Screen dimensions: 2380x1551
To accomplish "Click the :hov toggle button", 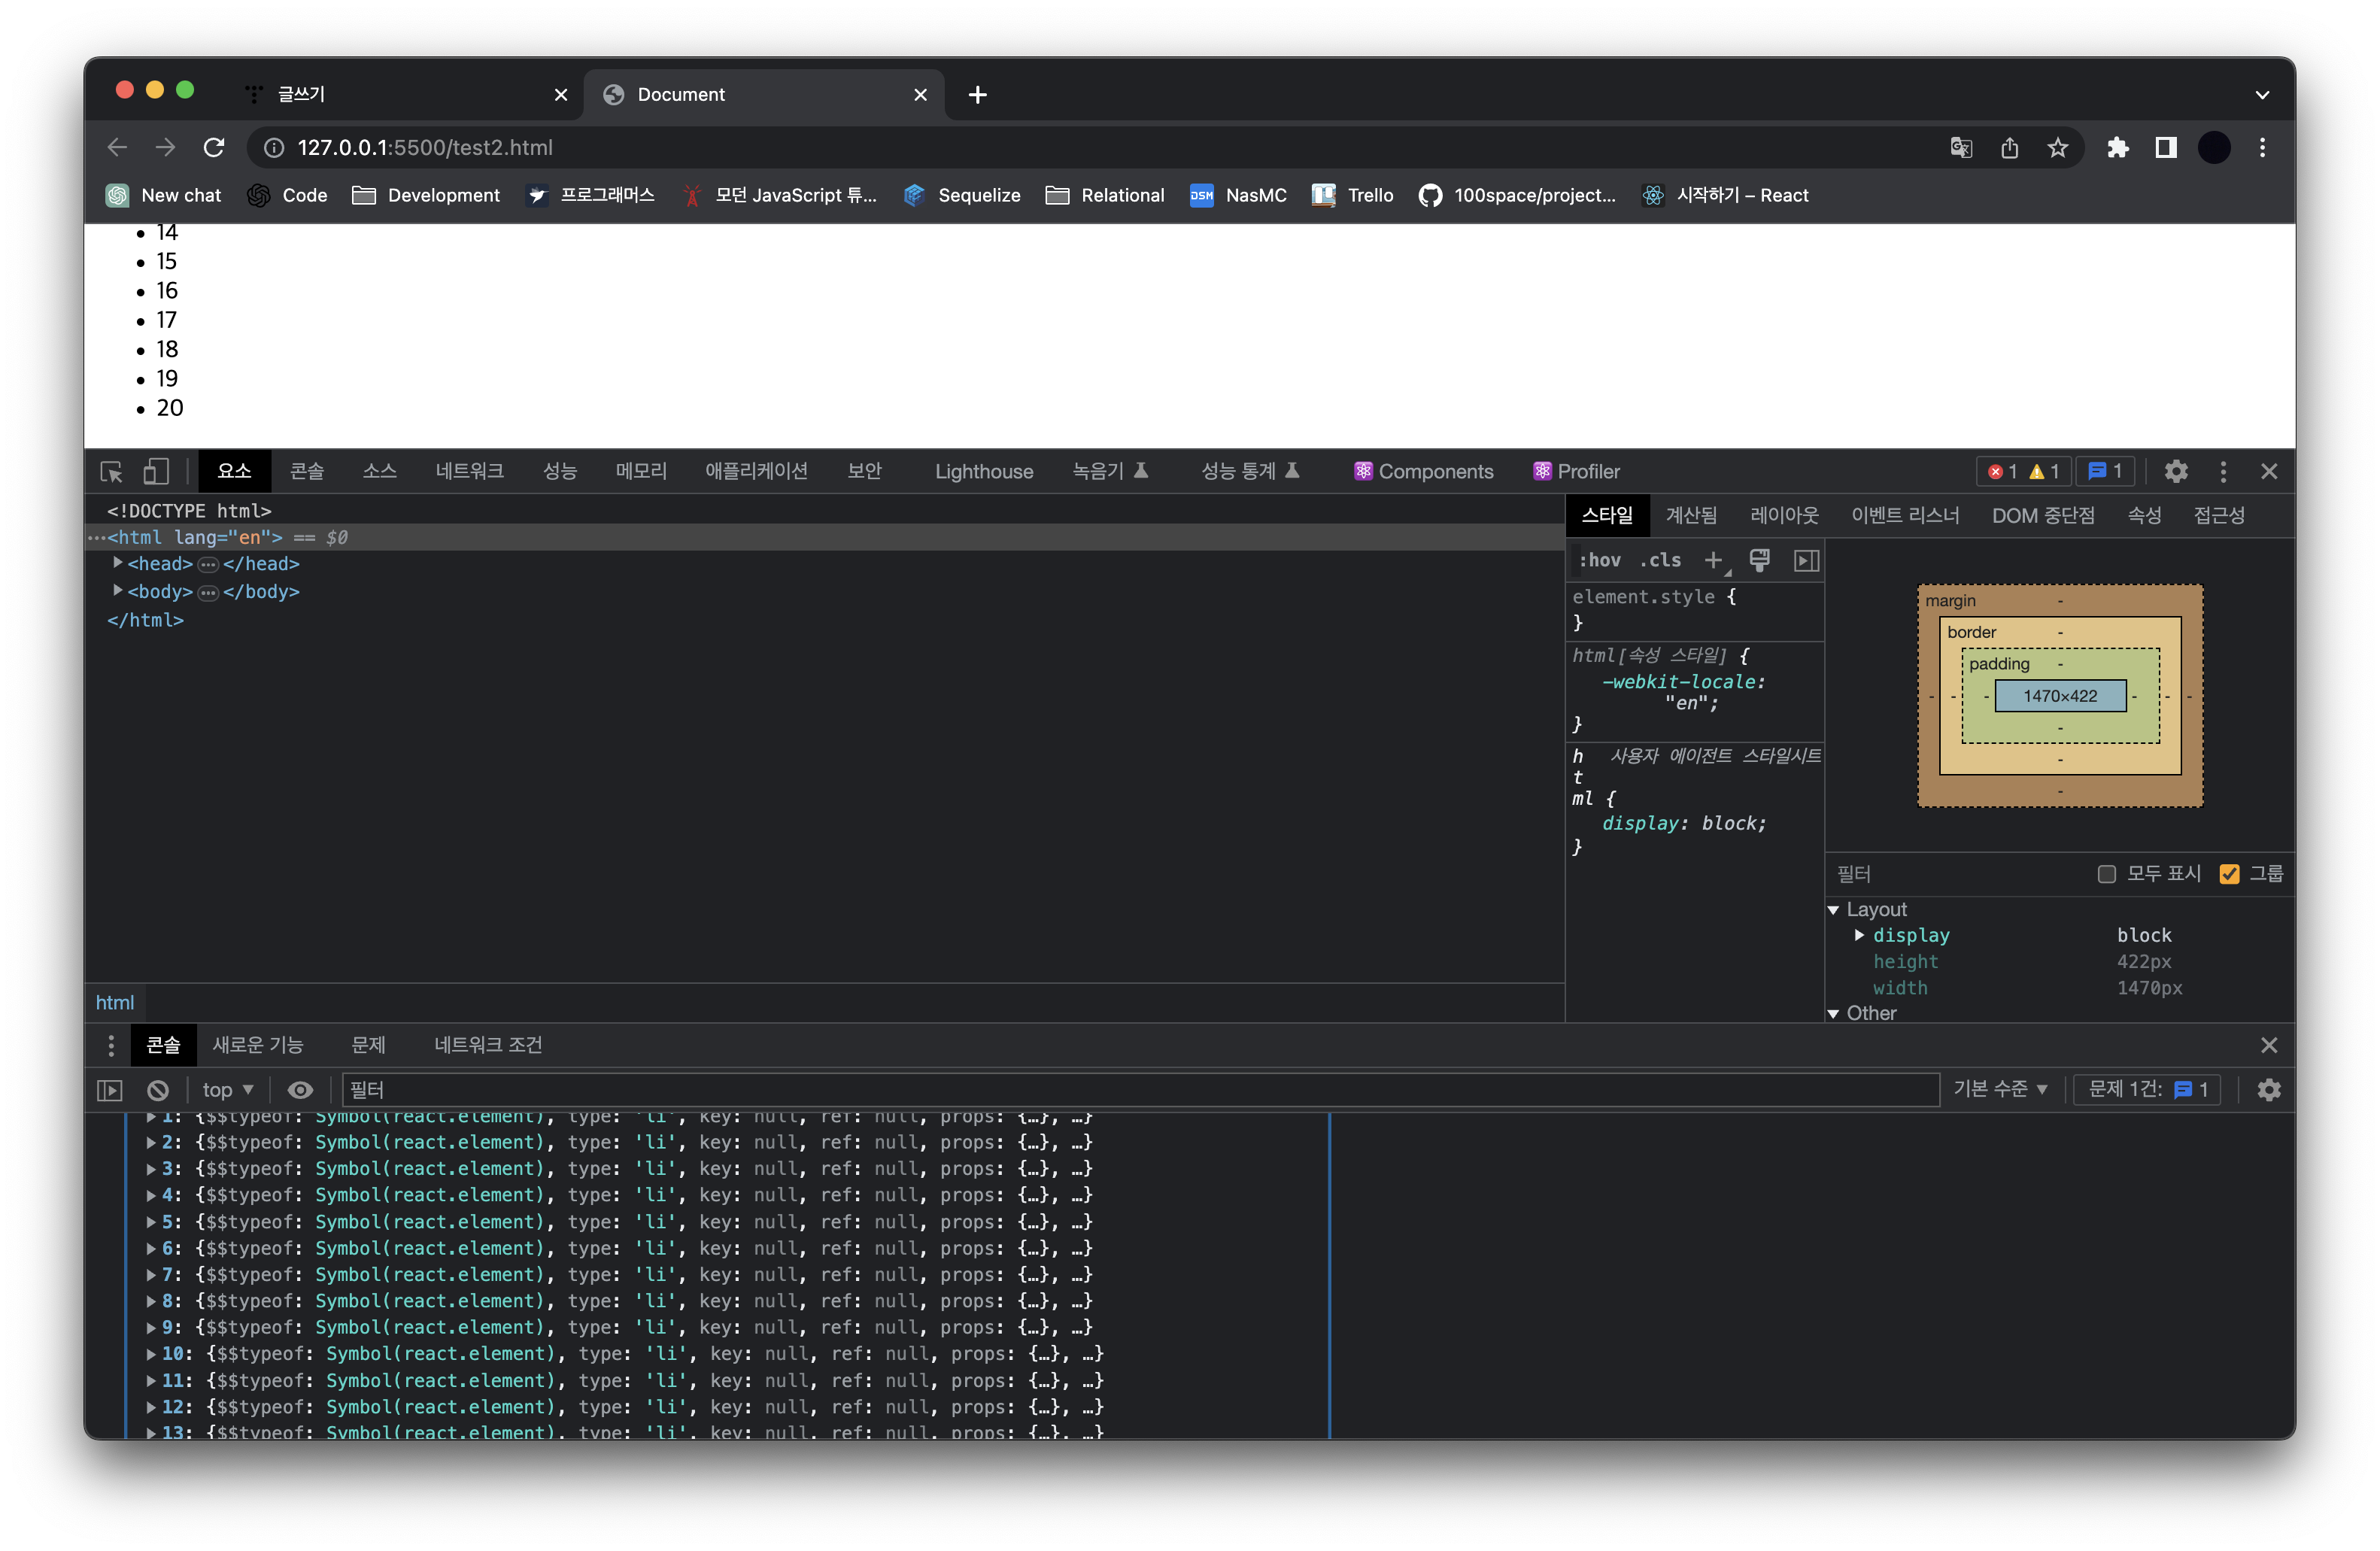I will (x=1599, y=560).
